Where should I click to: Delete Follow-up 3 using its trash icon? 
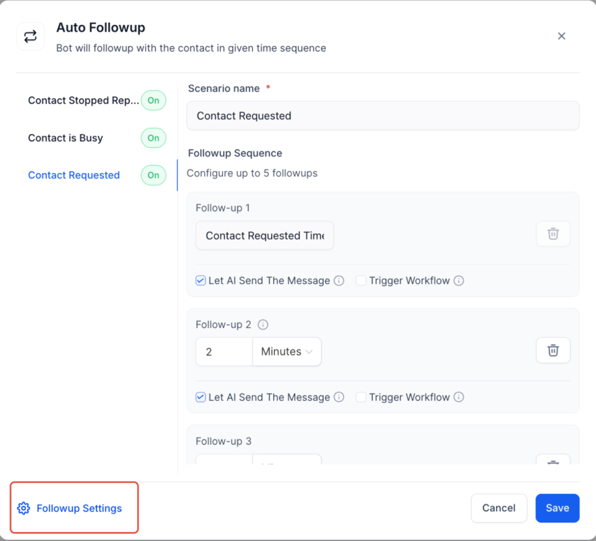pos(553,465)
